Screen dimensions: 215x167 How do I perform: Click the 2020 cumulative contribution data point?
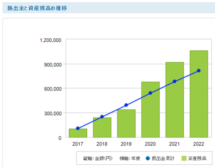click(x=150, y=93)
